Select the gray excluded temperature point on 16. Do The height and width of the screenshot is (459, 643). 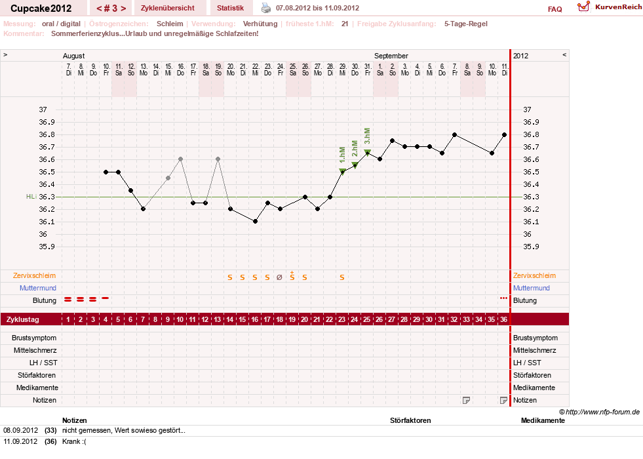(x=180, y=159)
